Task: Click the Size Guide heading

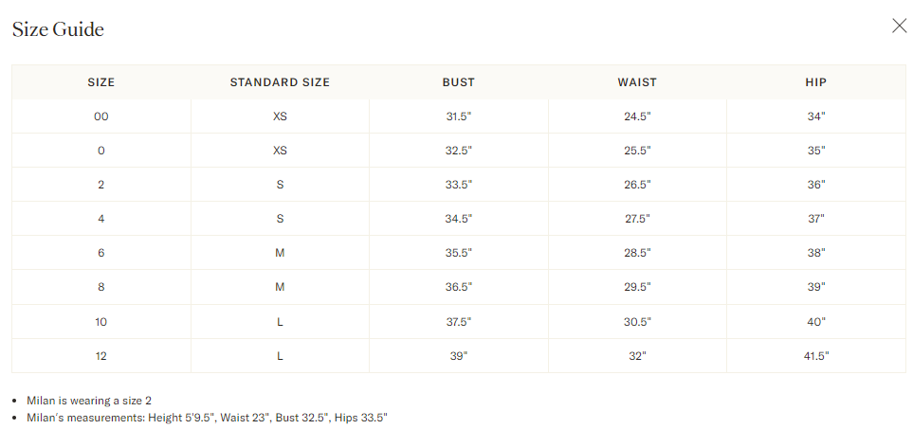Action: pyautogui.click(x=58, y=29)
